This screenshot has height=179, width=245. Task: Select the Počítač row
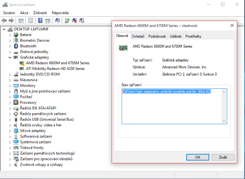pyautogui.click(x=26, y=97)
